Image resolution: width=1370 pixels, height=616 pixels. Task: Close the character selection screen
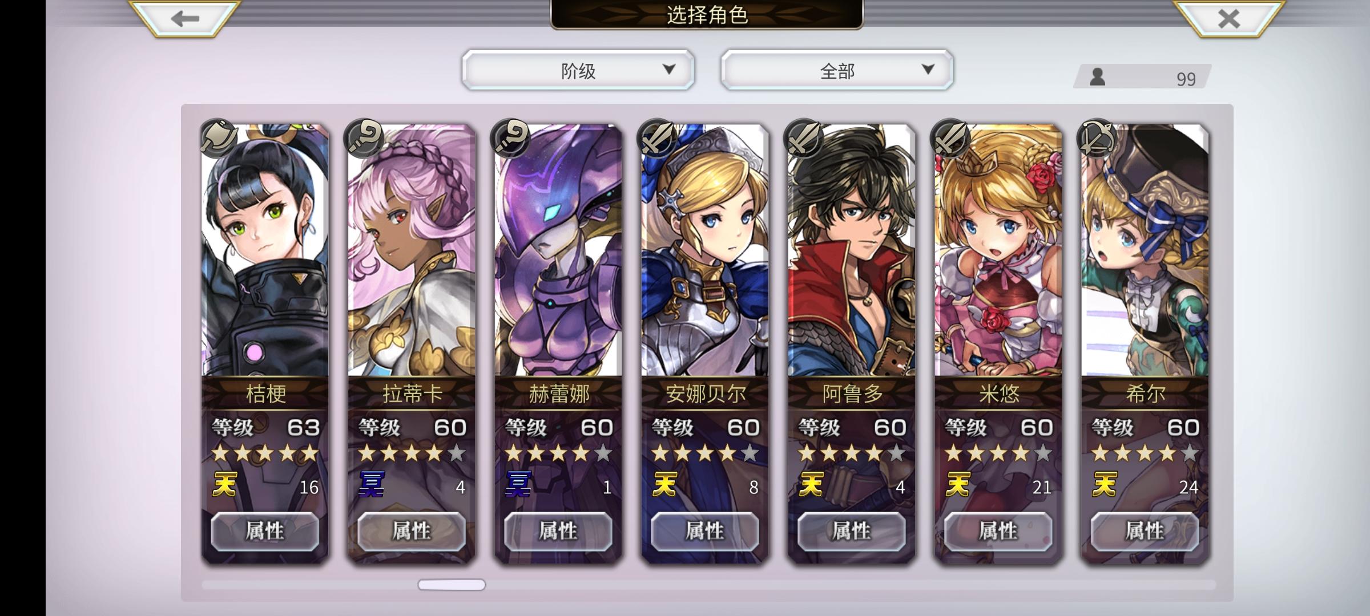1228,18
